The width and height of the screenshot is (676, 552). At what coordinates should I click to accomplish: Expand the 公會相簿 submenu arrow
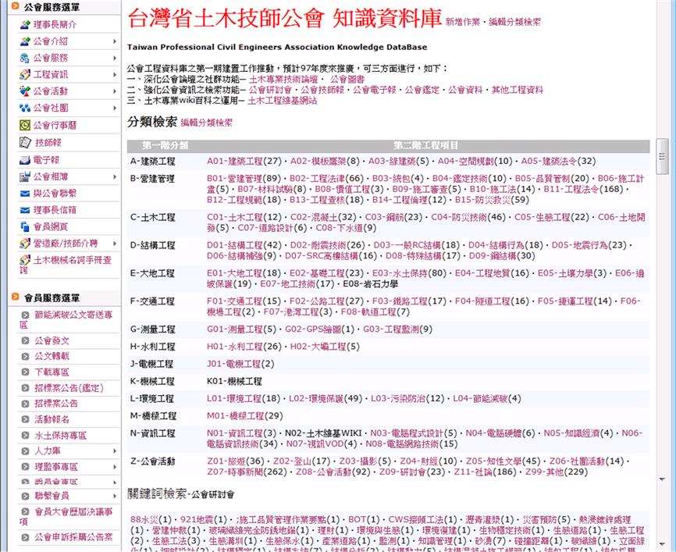tap(115, 176)
